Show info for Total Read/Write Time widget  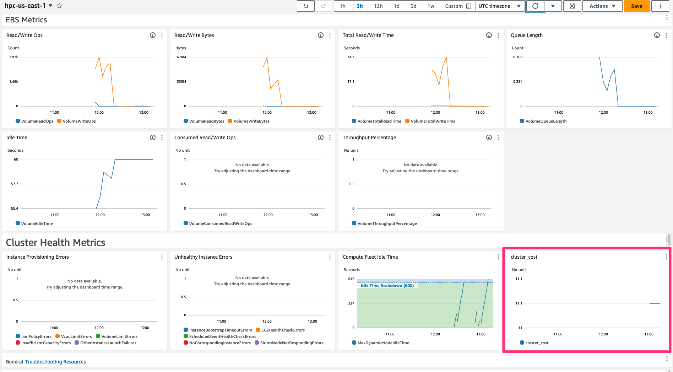489,35
